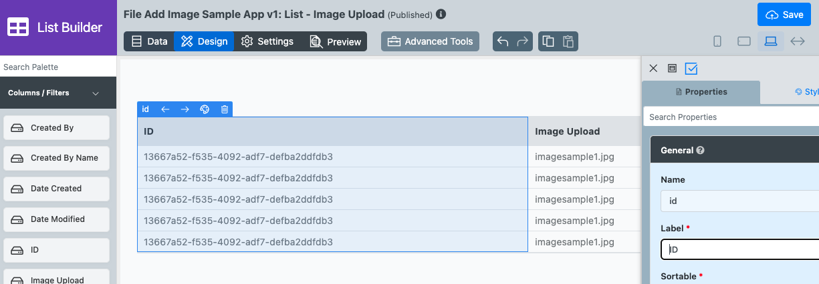Click the redo arrow icon
819x284 pixels.
[x=522, y=41]
